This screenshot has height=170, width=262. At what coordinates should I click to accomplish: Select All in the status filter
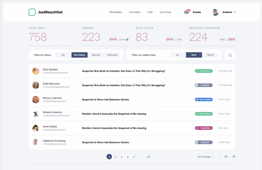(63, 55)
